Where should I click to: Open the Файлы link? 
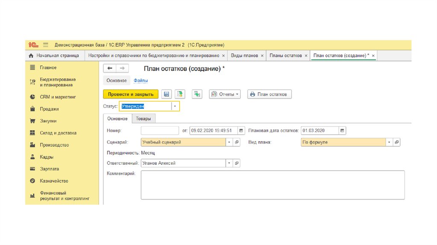[141, 81]
